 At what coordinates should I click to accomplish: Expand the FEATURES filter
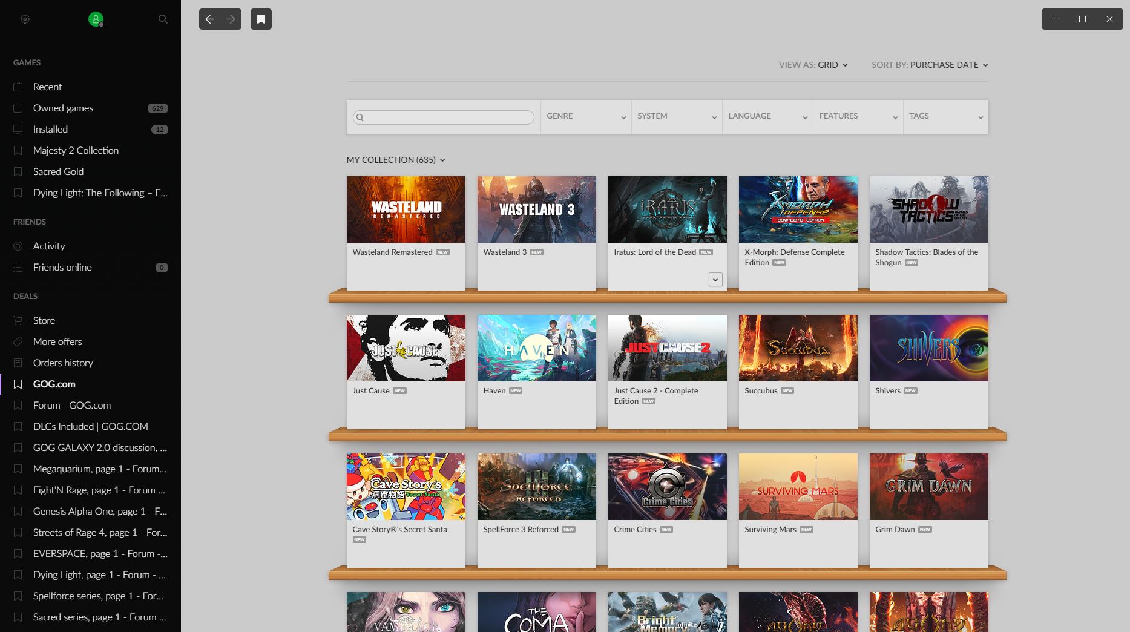(x=858, y=117)
